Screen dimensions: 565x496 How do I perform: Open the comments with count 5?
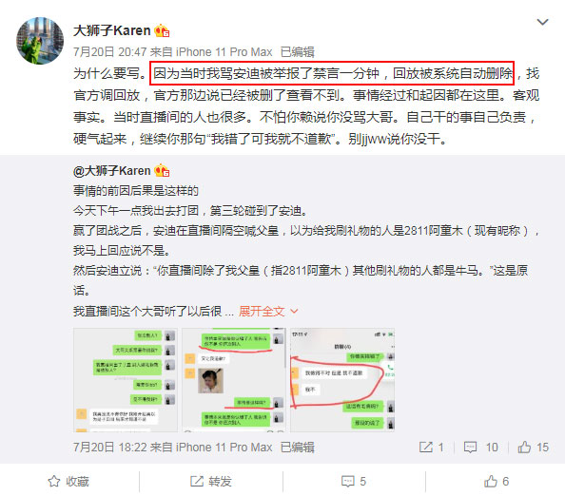pyautogui.click(x=354, y=482)
